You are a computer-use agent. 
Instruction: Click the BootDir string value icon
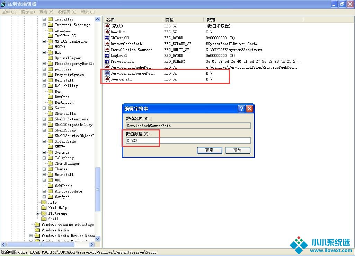pyautogui.click(x=107, y=32)
